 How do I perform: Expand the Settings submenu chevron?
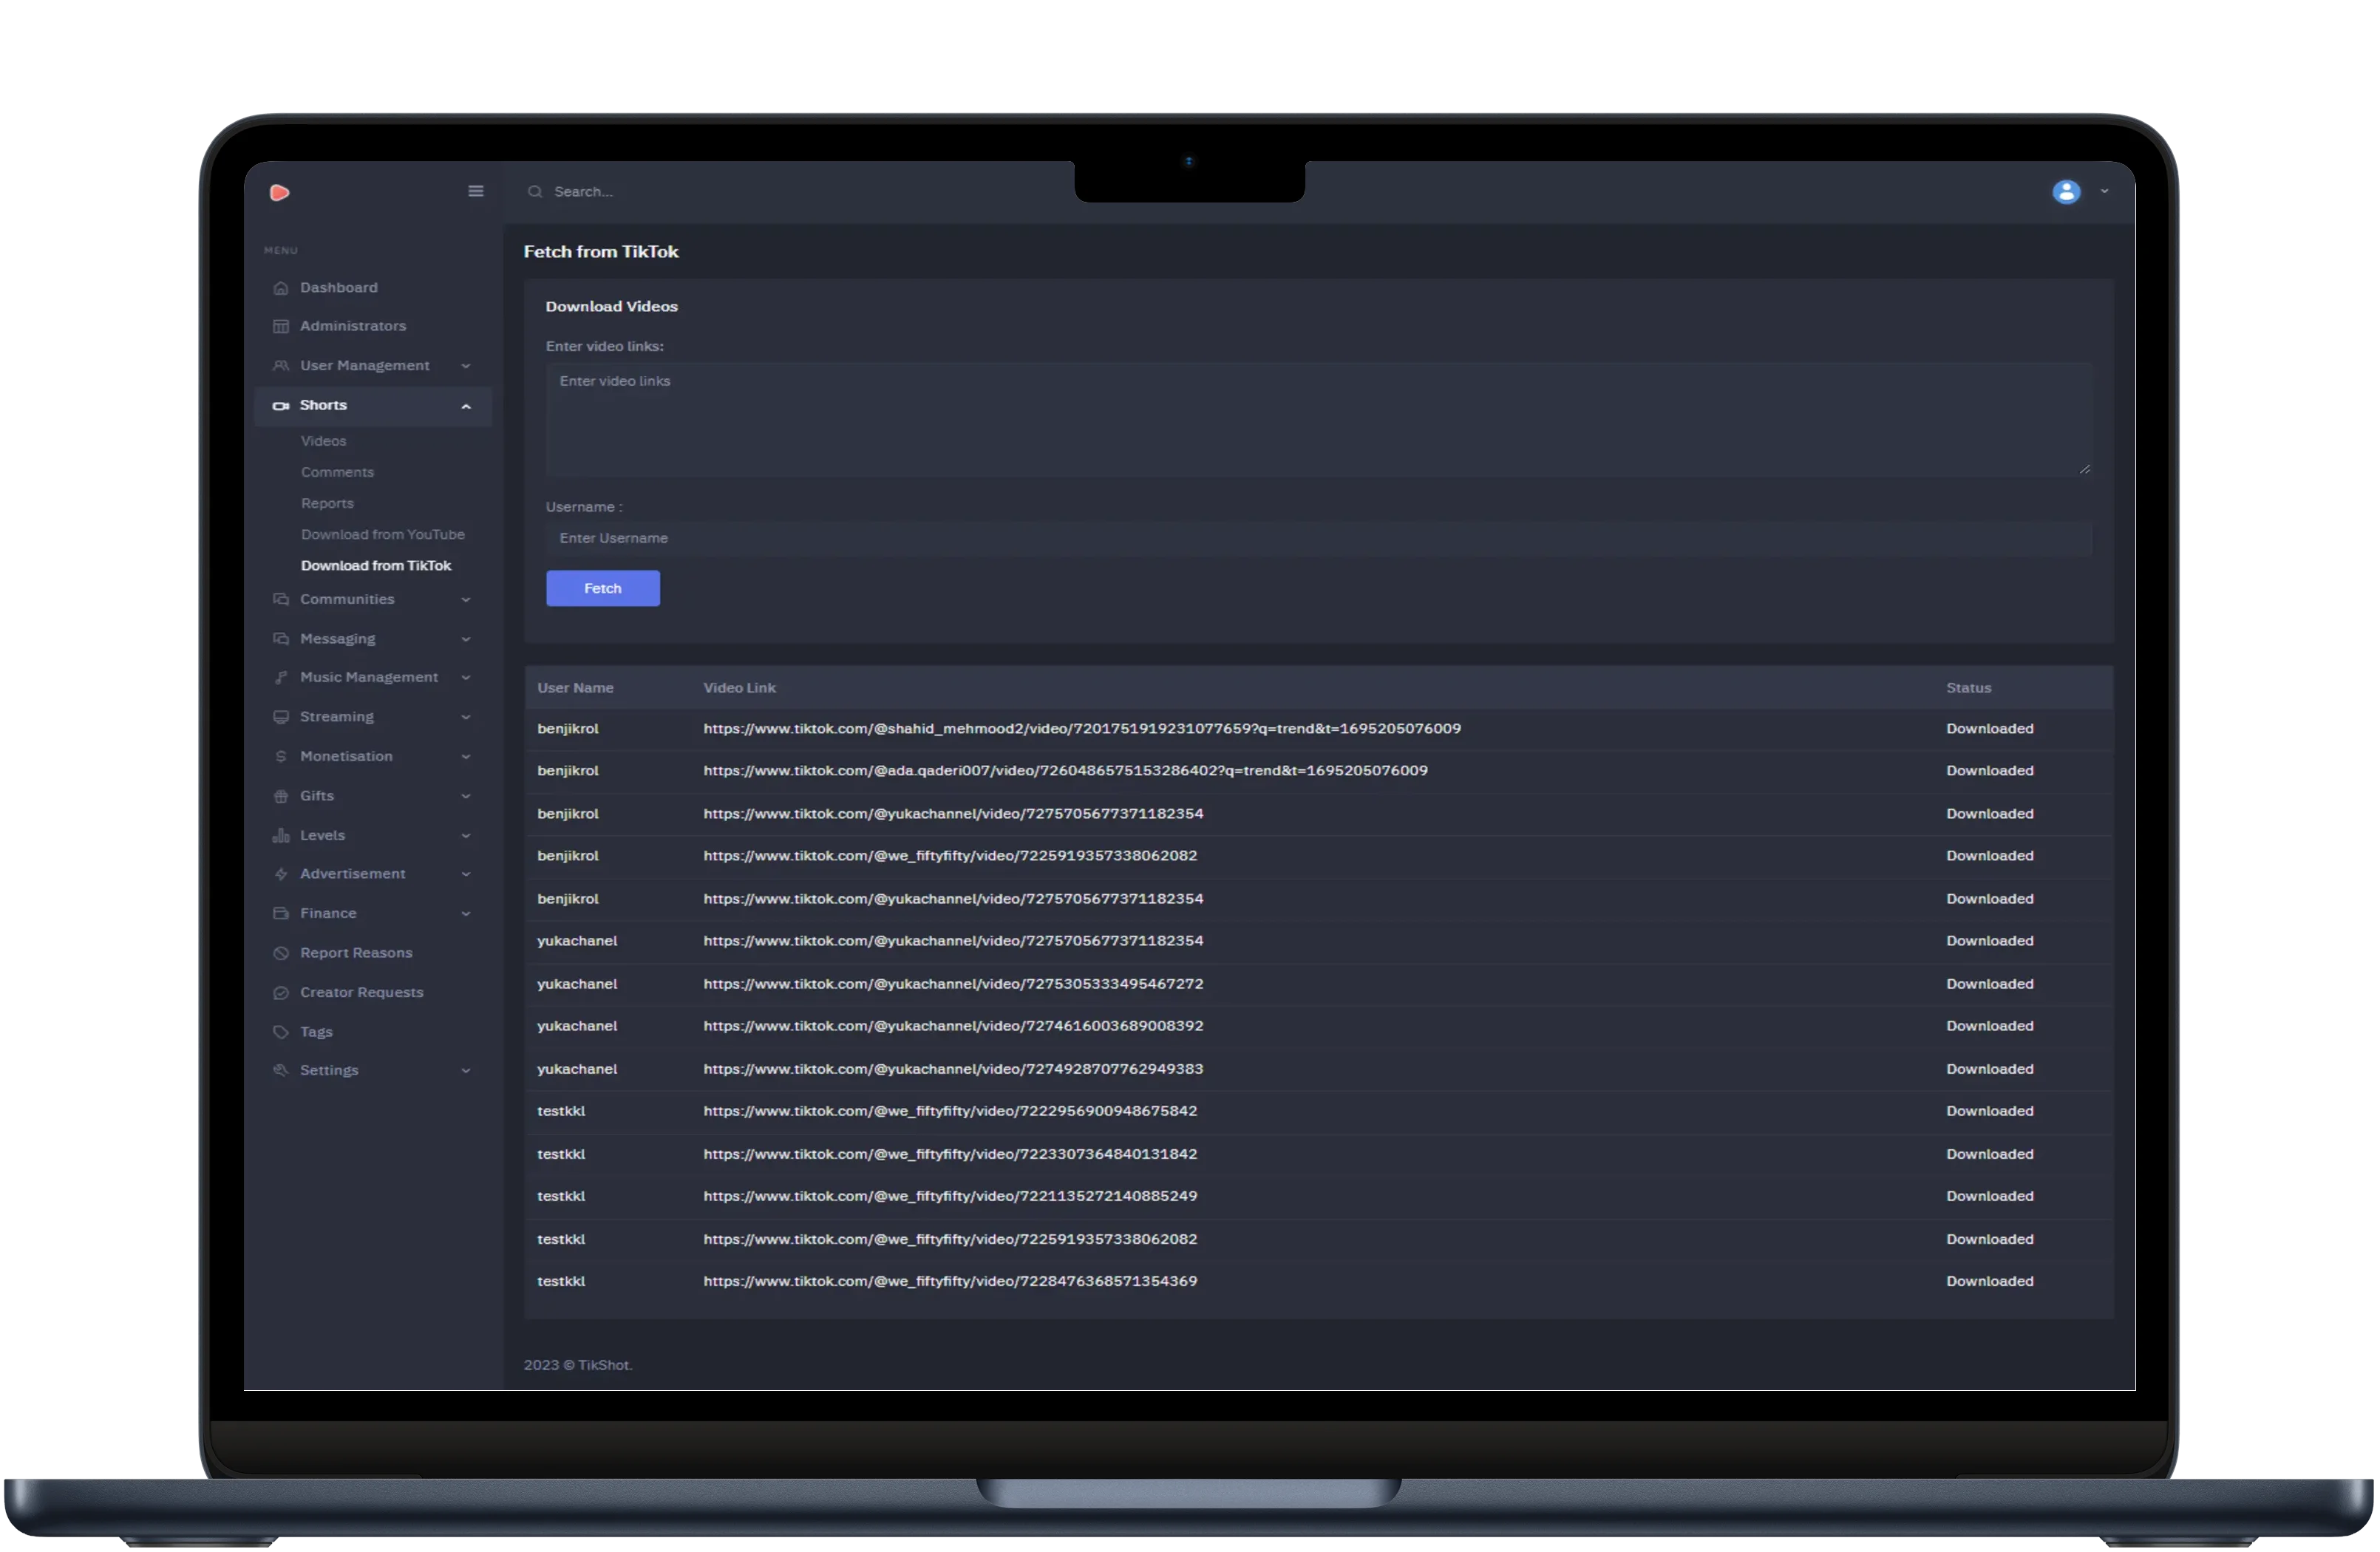tap(466, 1071)
